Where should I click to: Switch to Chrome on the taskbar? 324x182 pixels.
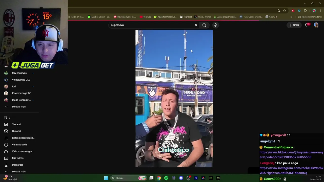pyautogui.click(x=159, y=178)
